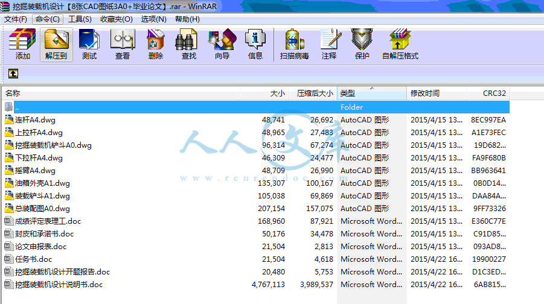Viewport: 544px width, 304px height.
Task: Sort by the CRC32 column header
Action: click(488, 93)
